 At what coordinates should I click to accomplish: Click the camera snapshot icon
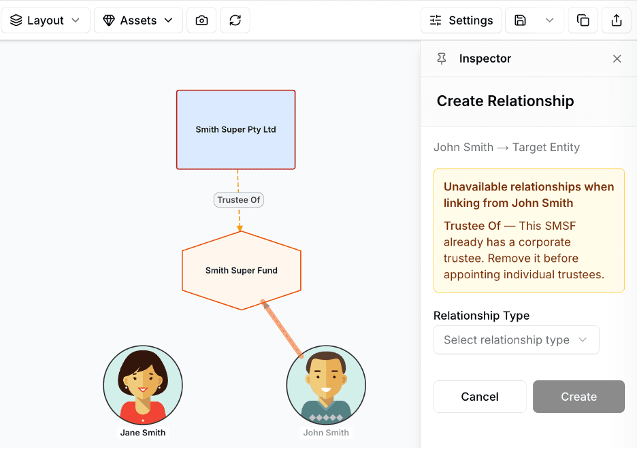point(201,20)
